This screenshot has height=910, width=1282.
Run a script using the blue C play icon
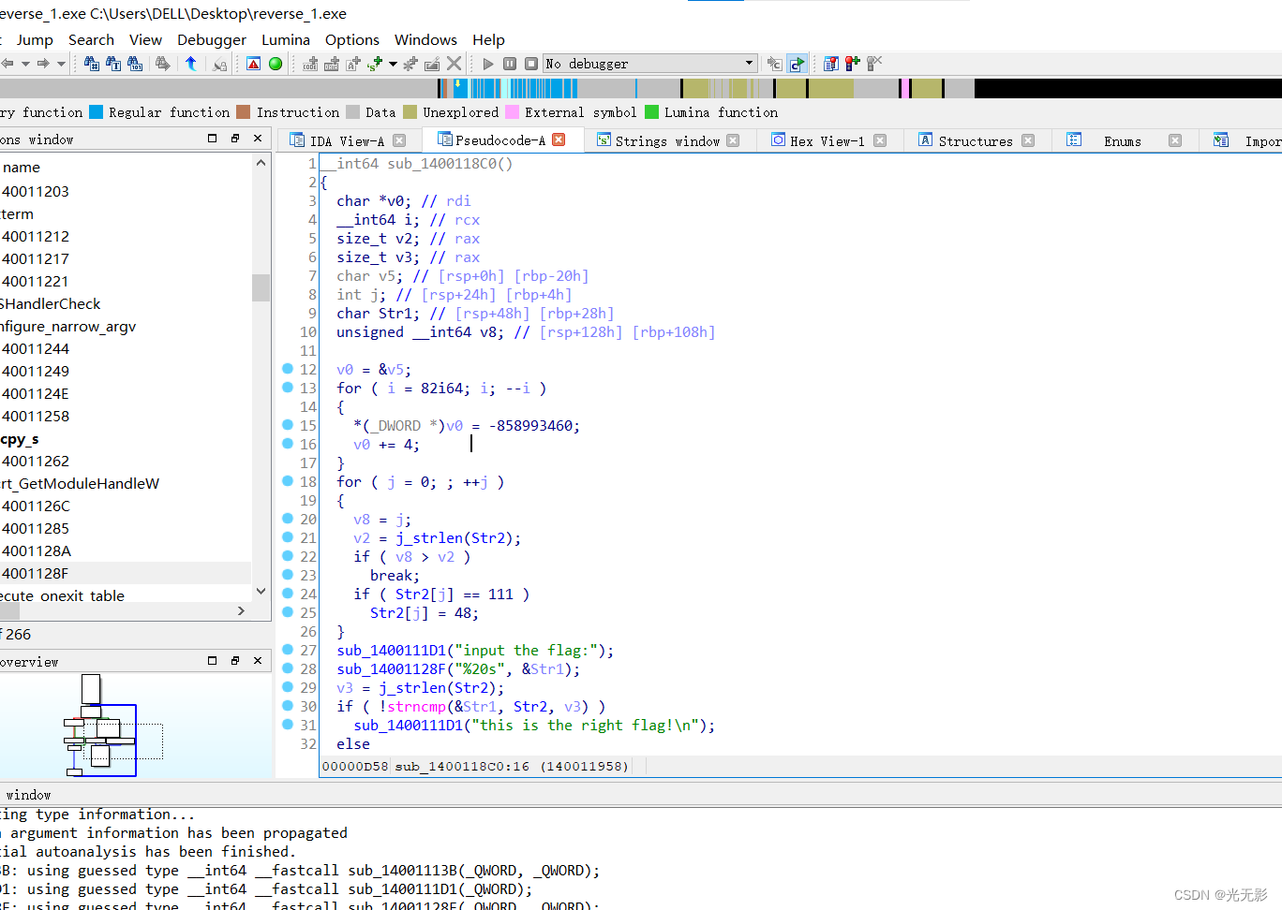[x=797, y=63]
